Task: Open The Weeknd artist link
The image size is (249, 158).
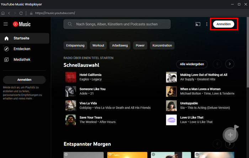Action: pyautogui.click(x=88, y=122)
